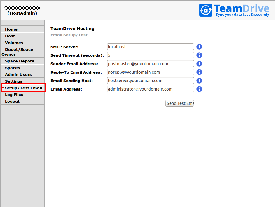
Task: Open info tooltip for Email Address
Action: pyautogui.click(x=199, y=89)
